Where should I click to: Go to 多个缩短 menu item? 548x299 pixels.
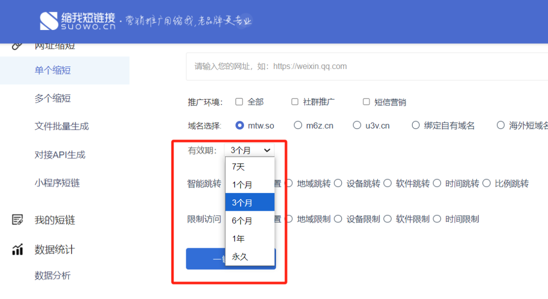pos(53,98)
